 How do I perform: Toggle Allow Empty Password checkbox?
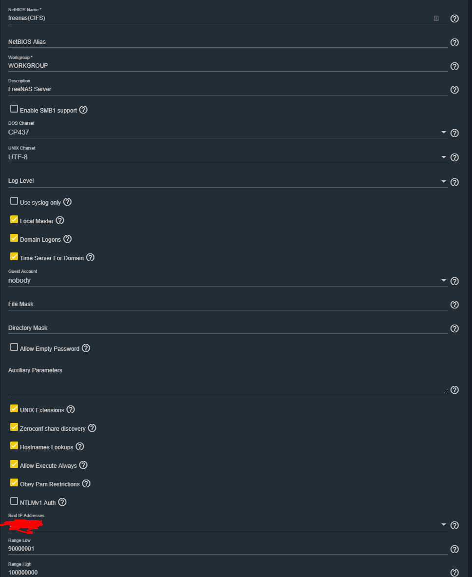(x=14, y=347)
